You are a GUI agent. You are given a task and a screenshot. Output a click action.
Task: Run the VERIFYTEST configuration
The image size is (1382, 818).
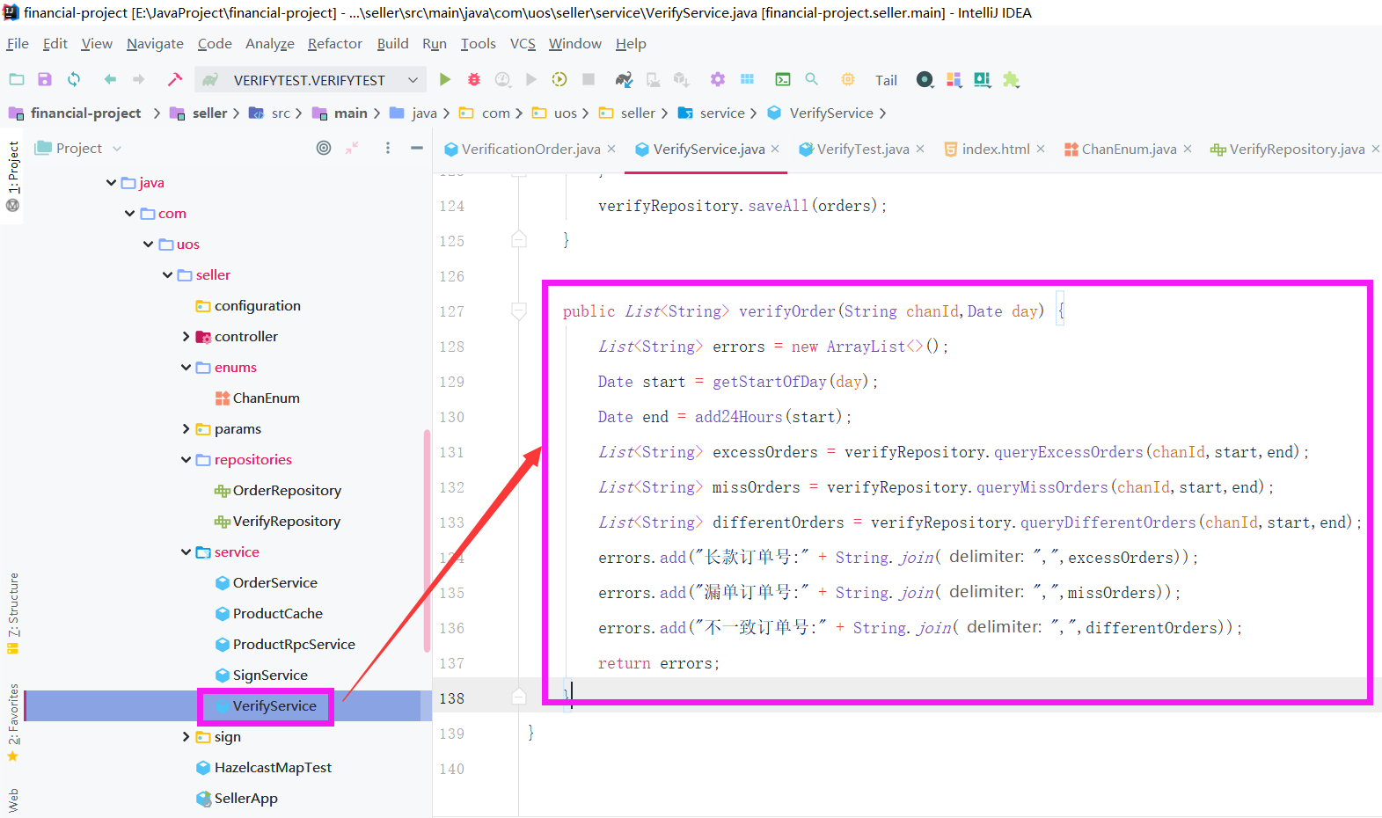(x=445, y=80)
